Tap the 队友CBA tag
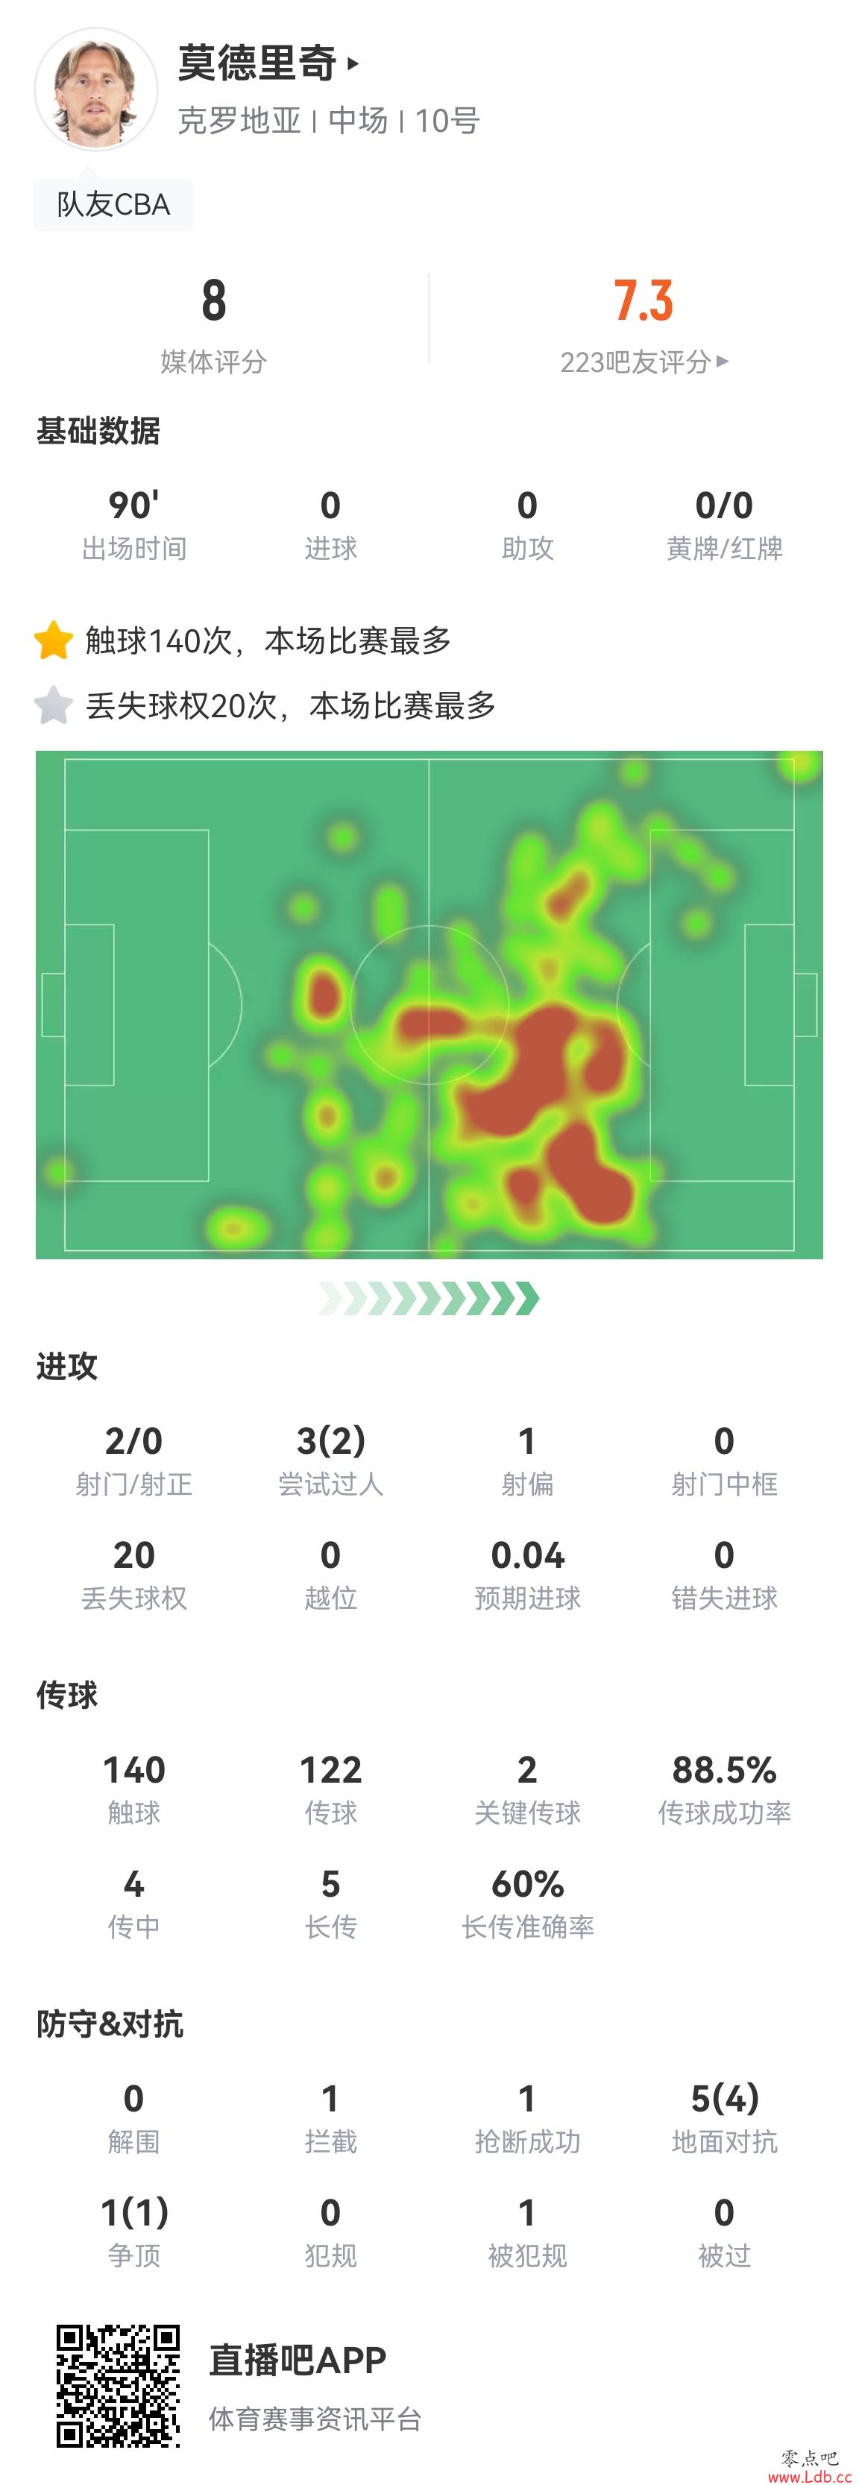 (113, 204)
